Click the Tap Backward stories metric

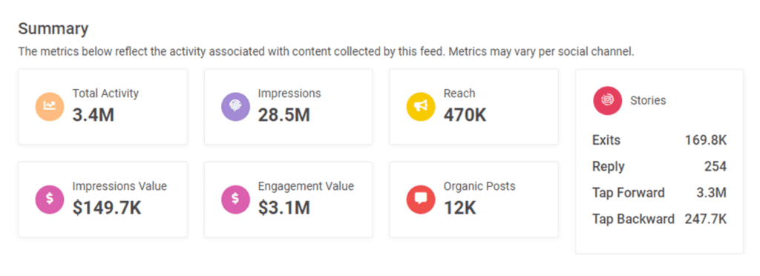tap(659, 219)
